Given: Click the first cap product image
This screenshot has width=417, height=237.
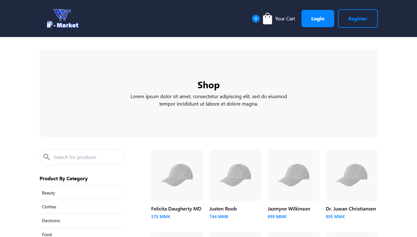Looking at the screenshot, I should [177, 175].
